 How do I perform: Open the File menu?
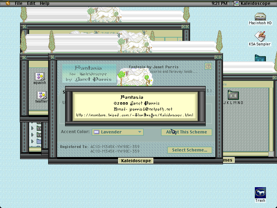tap(19, 3)
